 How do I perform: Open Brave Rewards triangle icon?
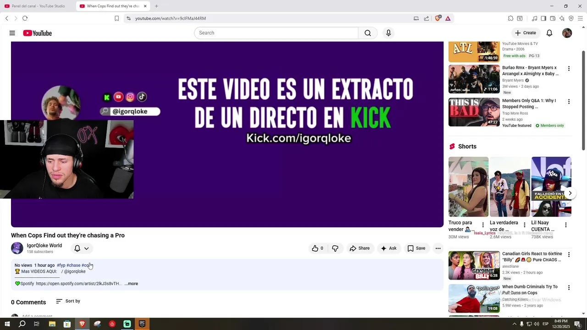[448, 18]
